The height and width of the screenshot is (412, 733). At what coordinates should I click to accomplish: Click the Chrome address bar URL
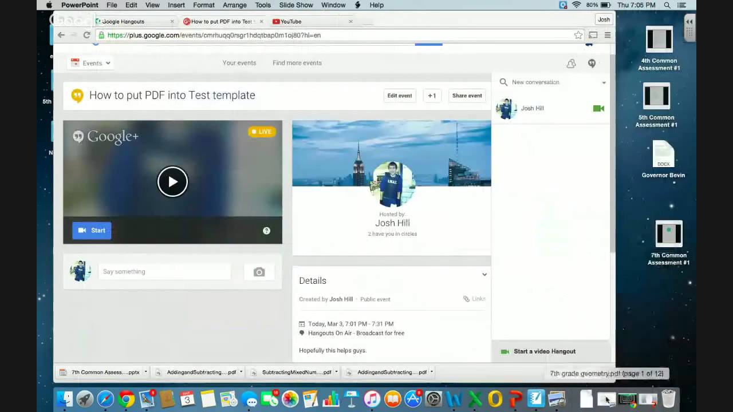click(x=214, y=35)
